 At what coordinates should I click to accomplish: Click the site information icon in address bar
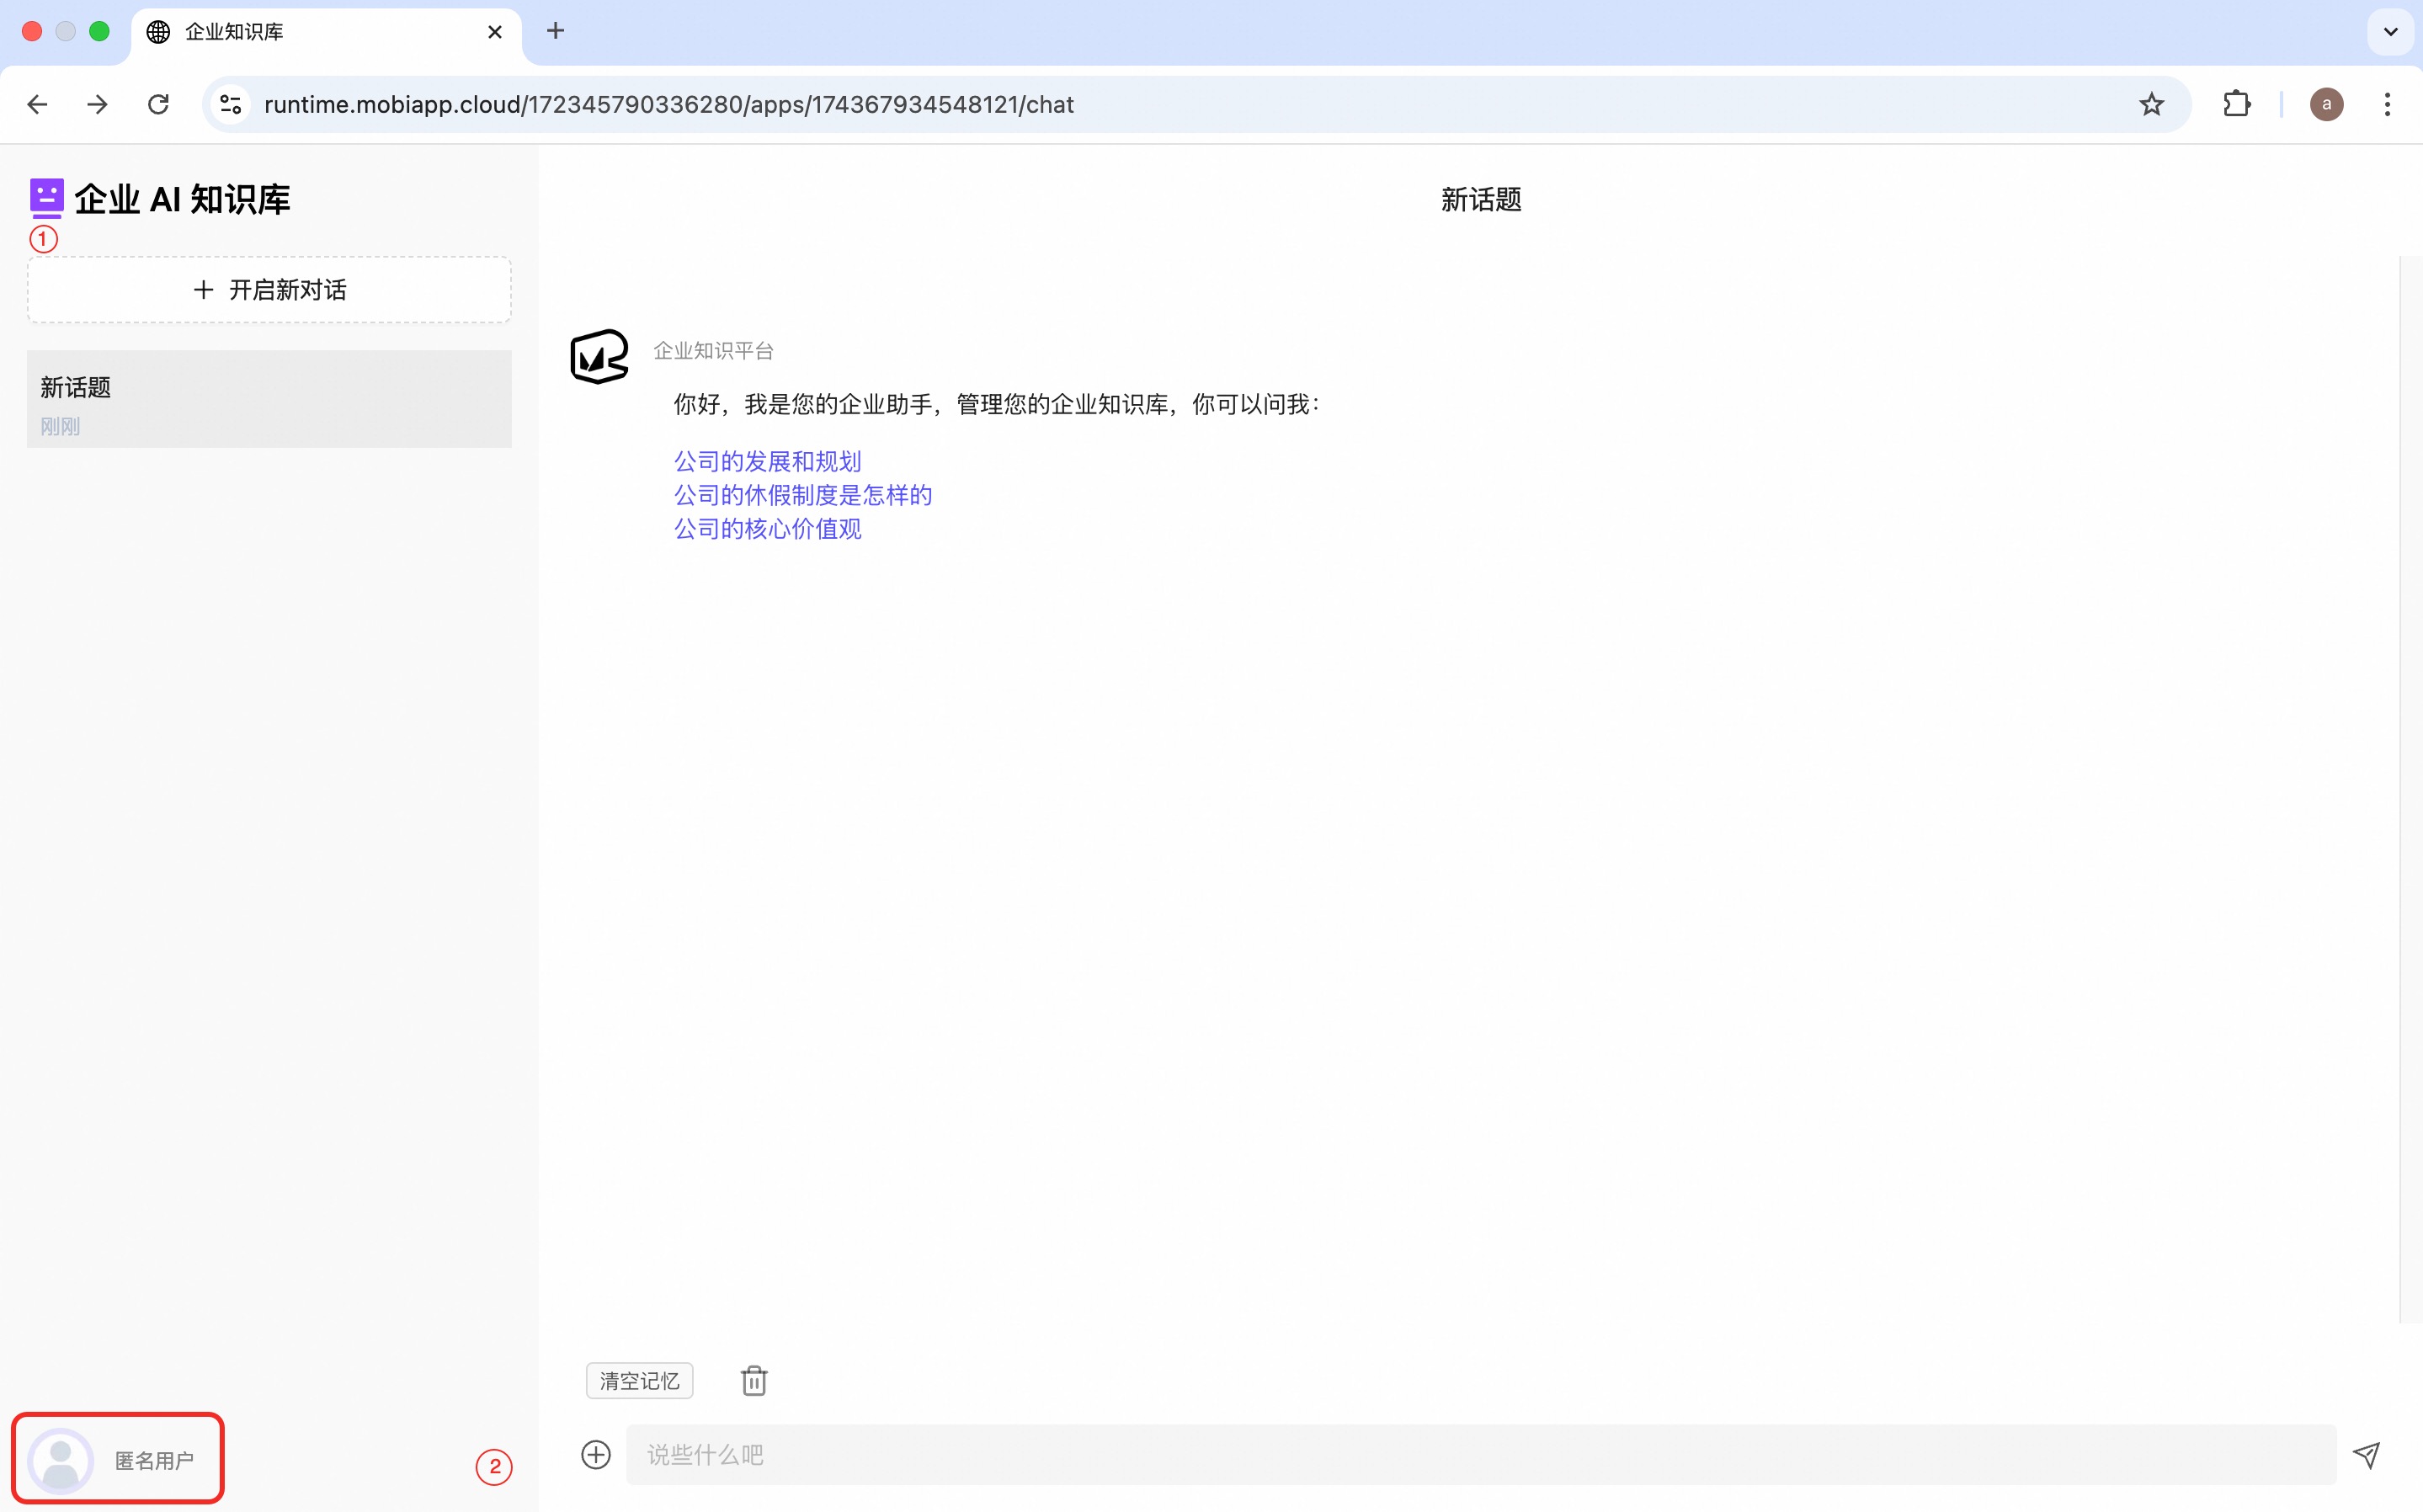231,104
